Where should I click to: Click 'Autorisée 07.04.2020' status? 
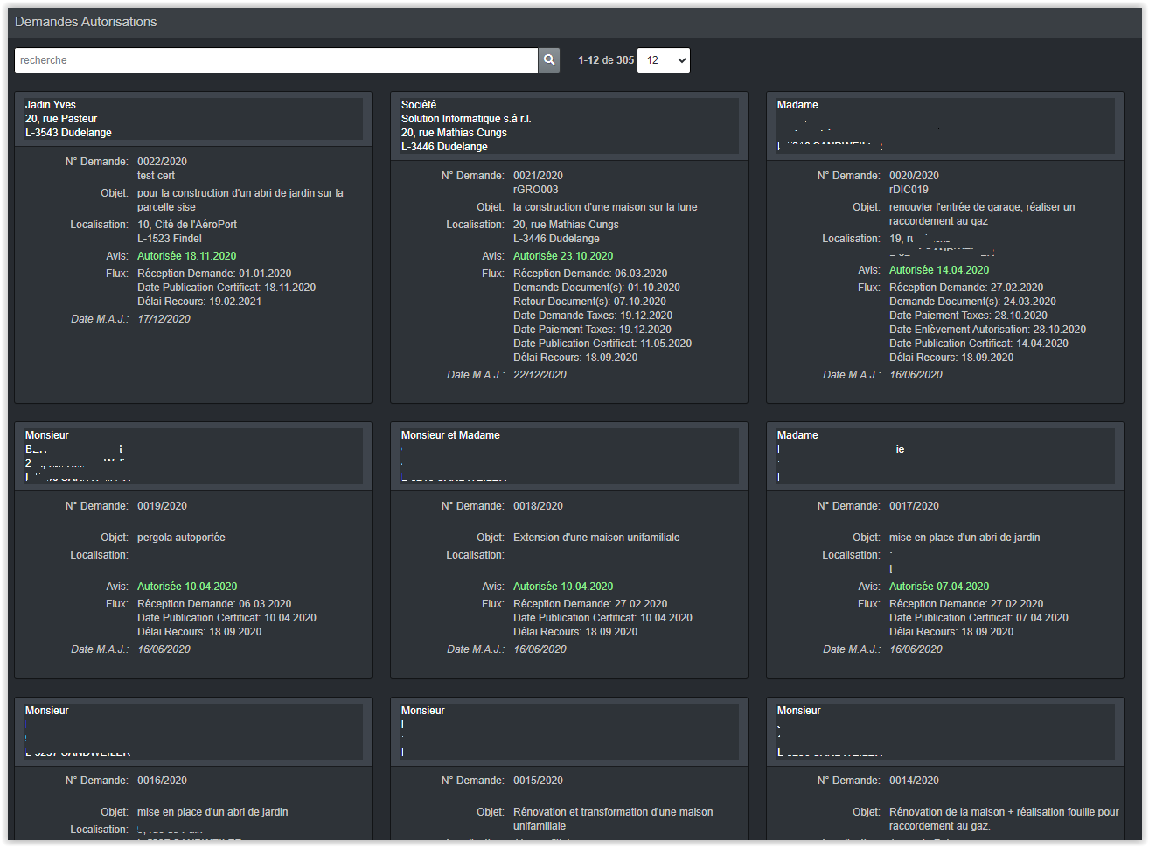[939, 587]
